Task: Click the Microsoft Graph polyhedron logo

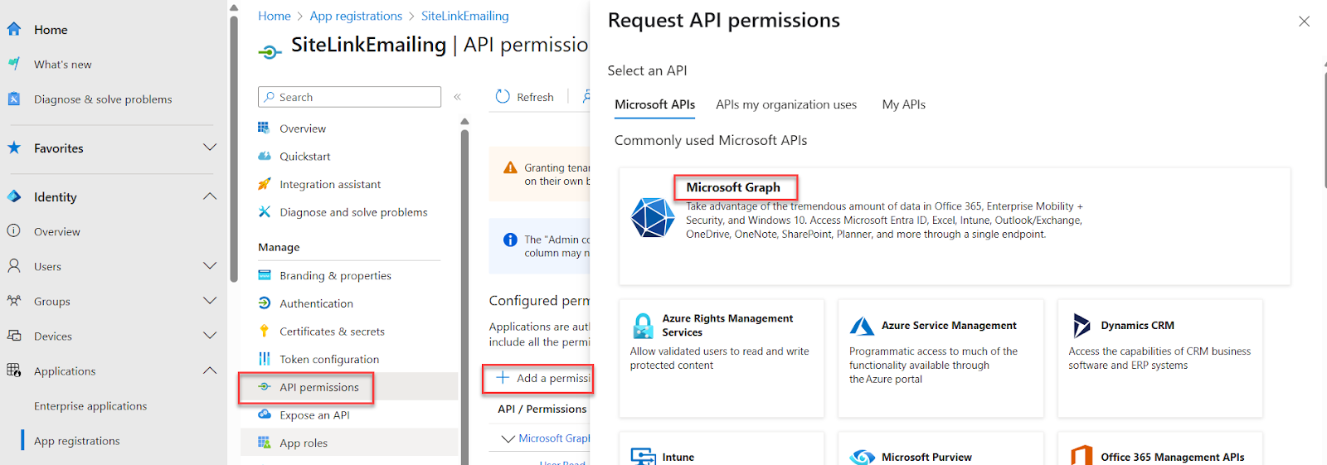Action: pyautogui.click(x=653, y=217)
